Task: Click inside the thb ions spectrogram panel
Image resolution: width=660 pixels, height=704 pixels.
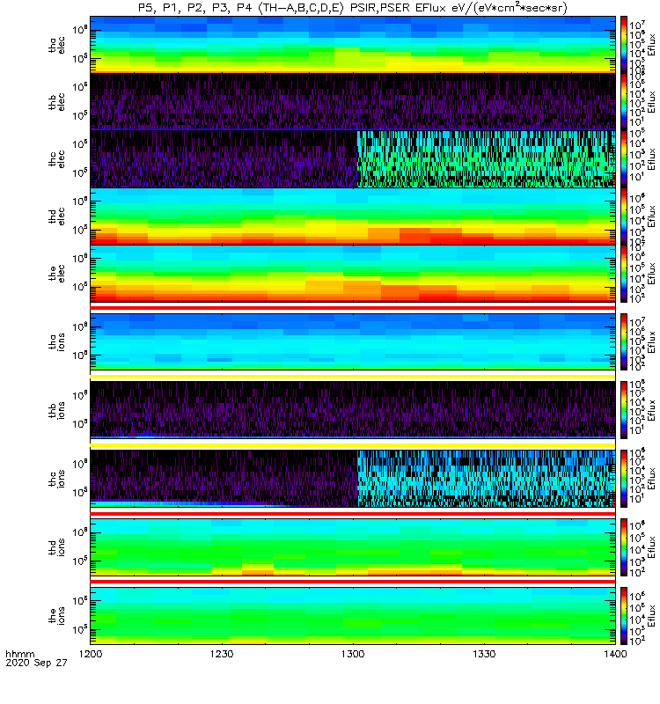Action: coord(353,410)
